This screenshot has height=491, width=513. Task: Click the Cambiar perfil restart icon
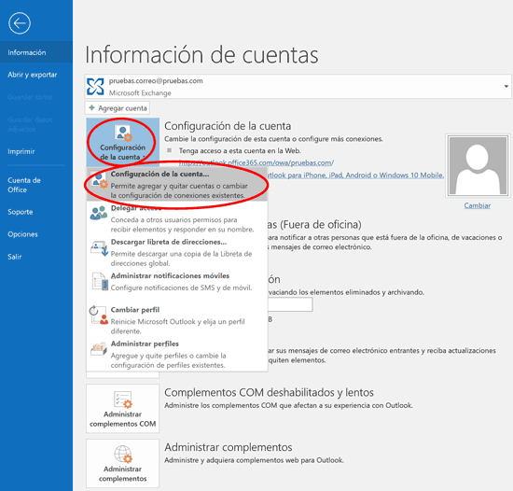99,315
